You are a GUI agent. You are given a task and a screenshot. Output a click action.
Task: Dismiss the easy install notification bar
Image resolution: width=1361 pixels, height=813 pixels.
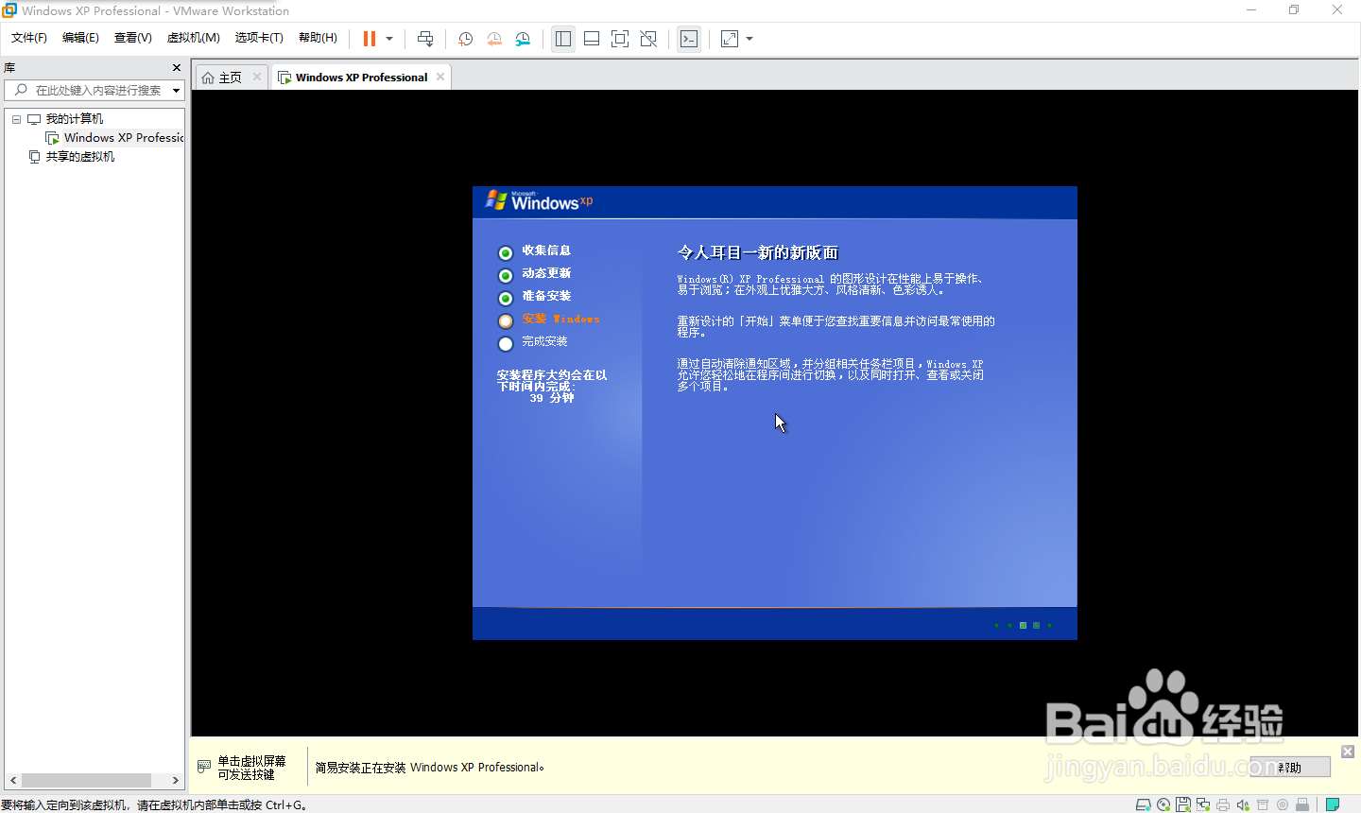point(1347,752)
